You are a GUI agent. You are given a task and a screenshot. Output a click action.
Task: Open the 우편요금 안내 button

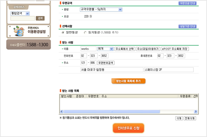click(187, 3)
